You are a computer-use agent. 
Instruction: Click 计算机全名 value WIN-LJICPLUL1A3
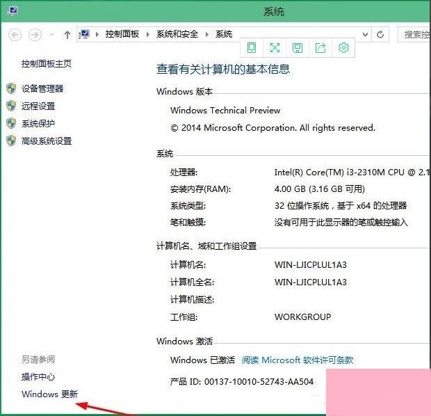(x=310, y=282)
